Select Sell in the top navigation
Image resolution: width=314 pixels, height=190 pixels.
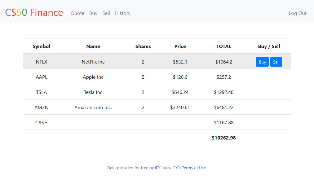pyautogui.click(x=106, y=13)
